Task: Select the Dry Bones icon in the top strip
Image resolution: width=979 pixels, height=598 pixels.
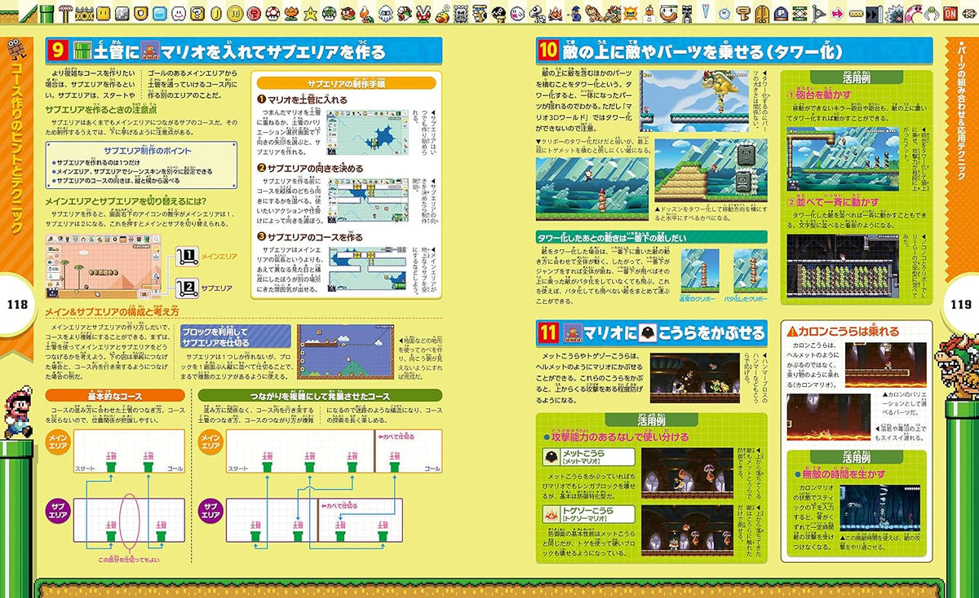Action: click(x=538, y=14)
